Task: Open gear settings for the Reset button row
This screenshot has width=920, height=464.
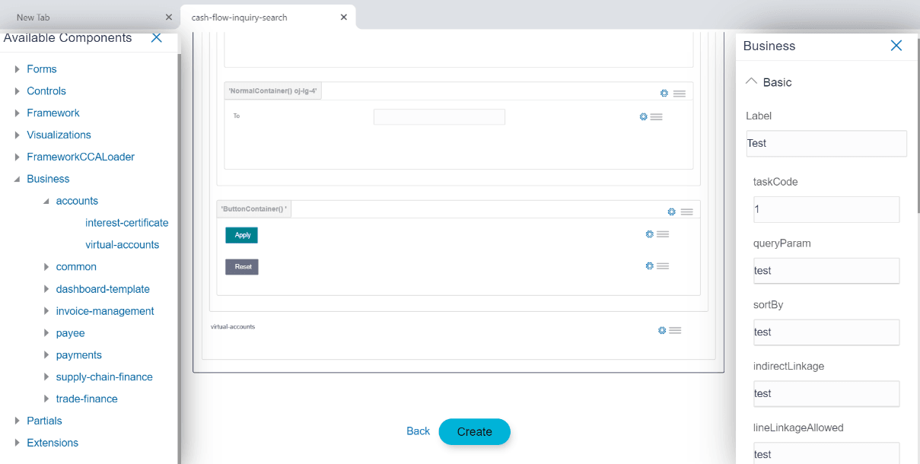Action: (650, 265)
